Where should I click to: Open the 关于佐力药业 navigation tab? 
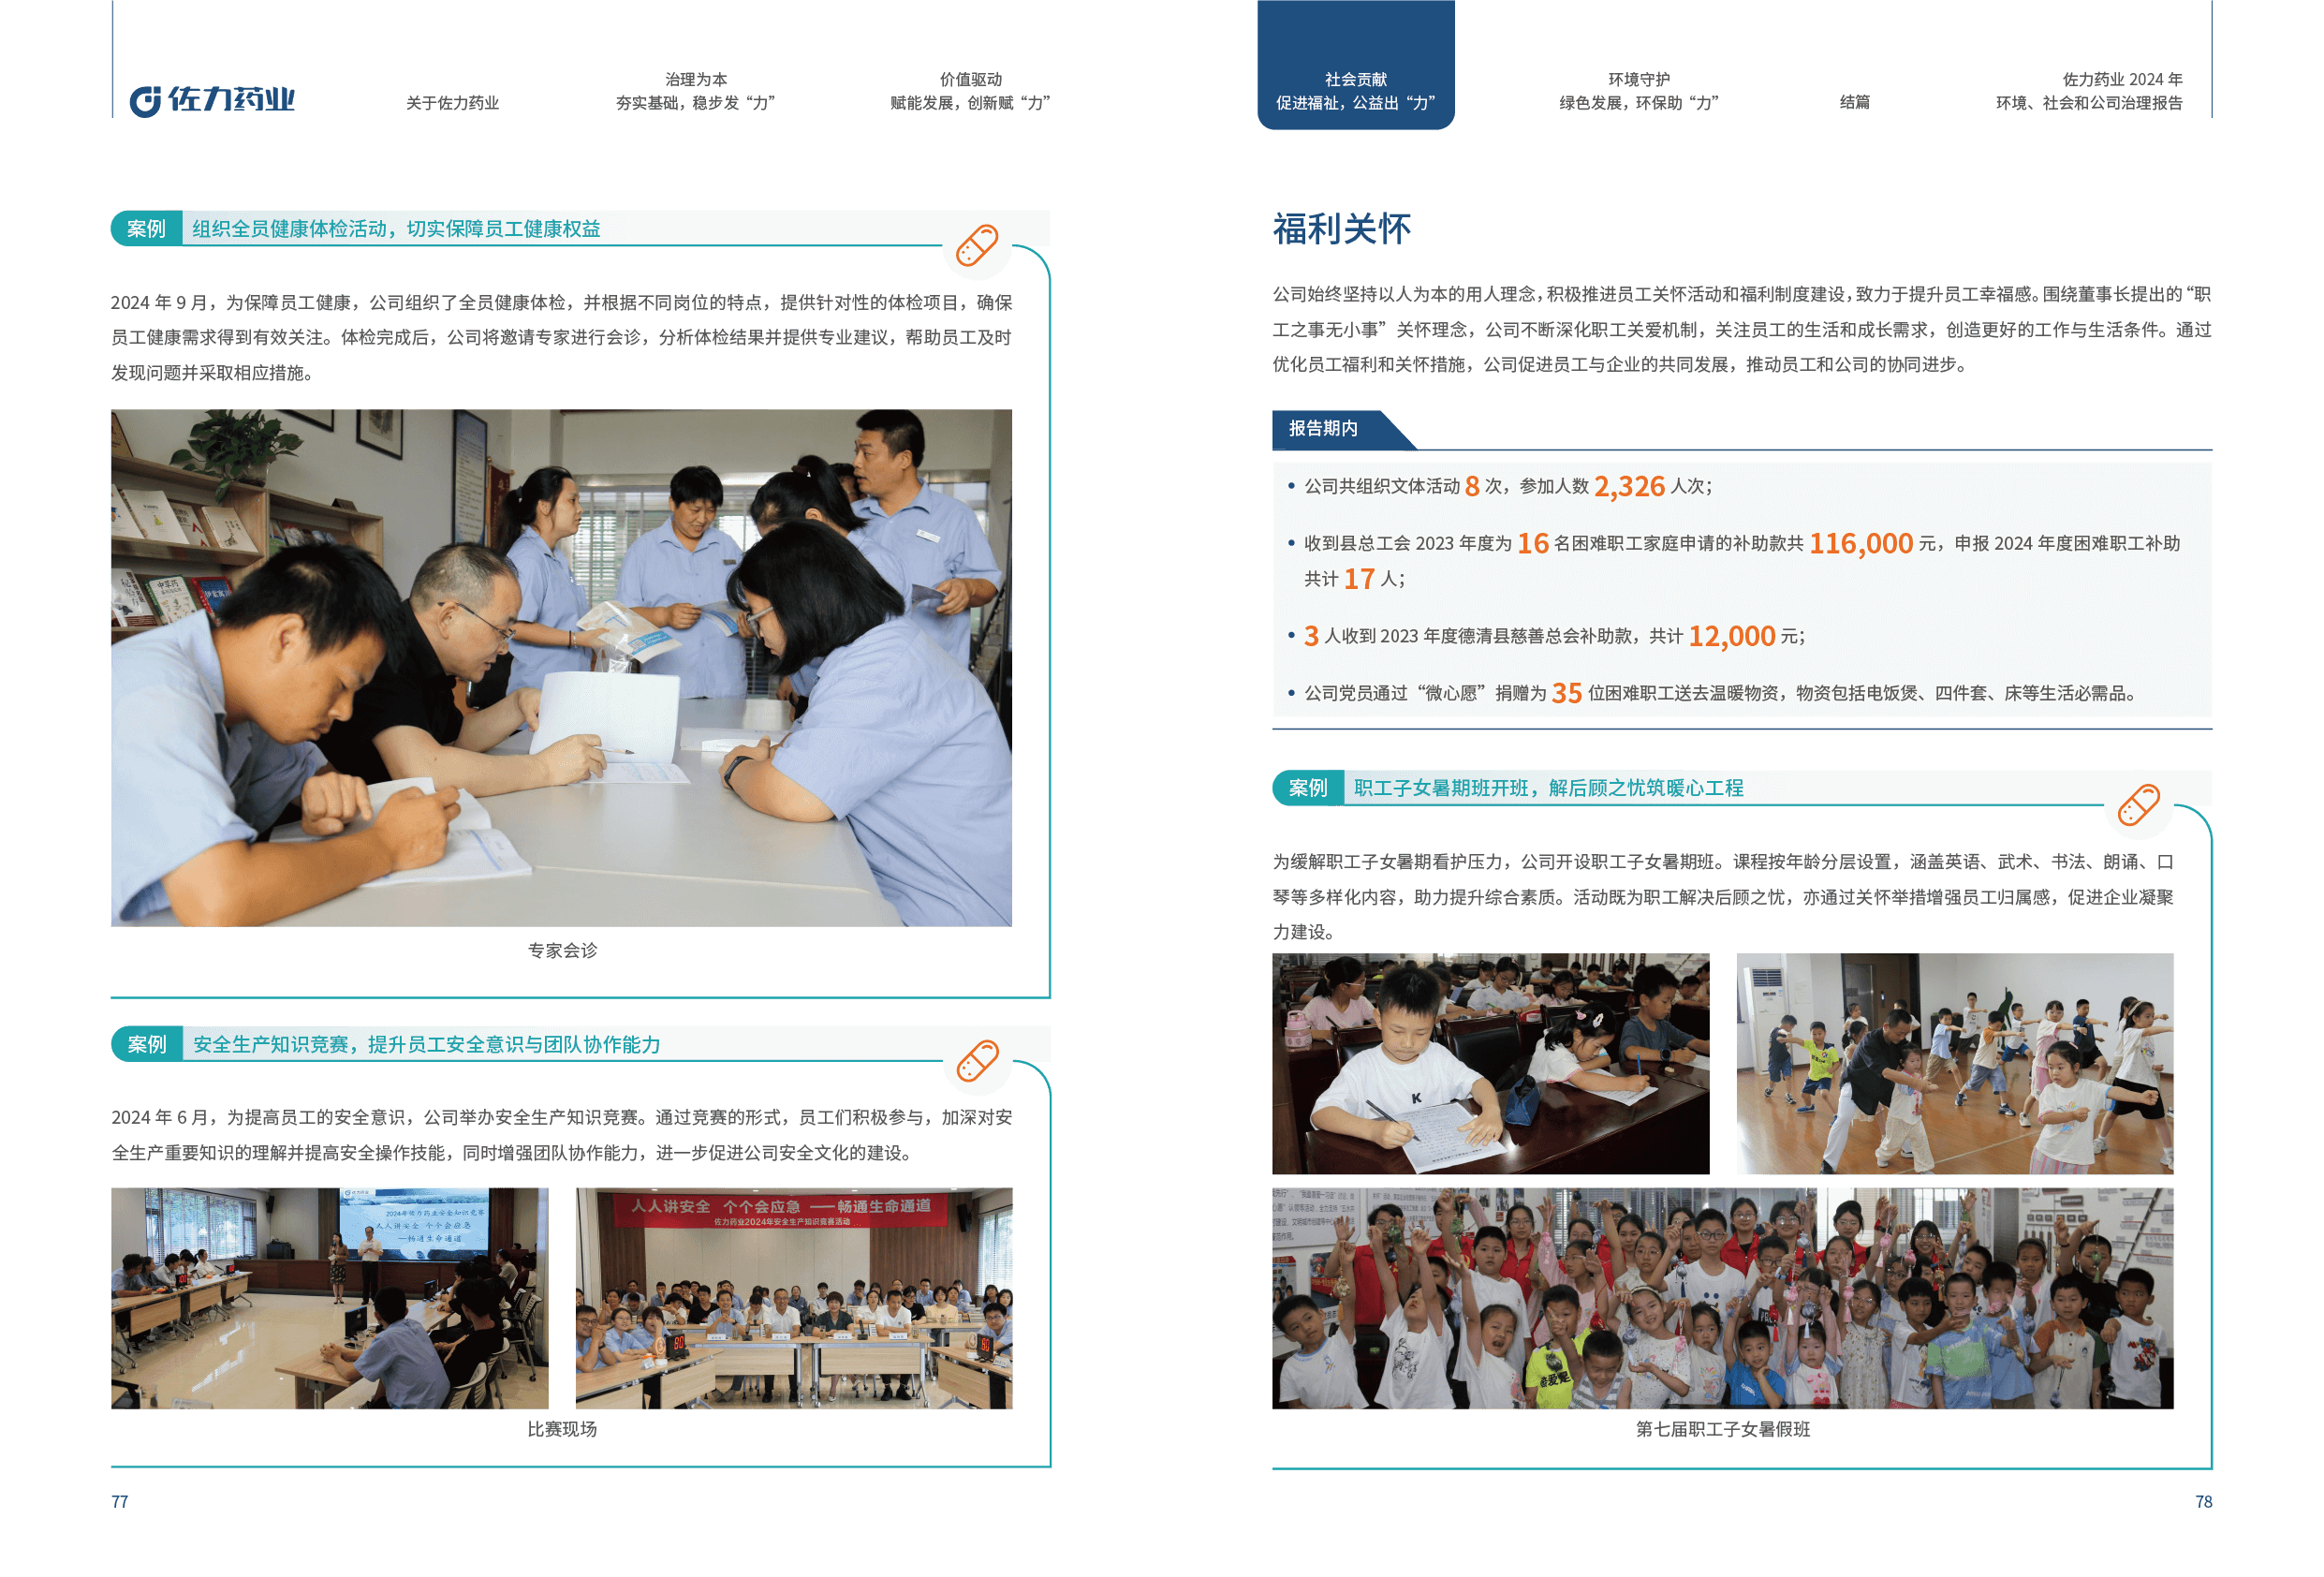pos(452,103)
